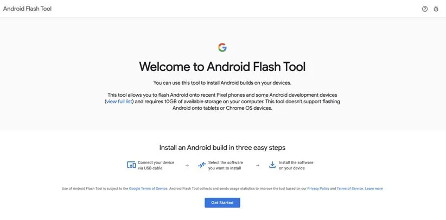
Task: Click the "Select the software you want to install" text
Action: [225, 165]
